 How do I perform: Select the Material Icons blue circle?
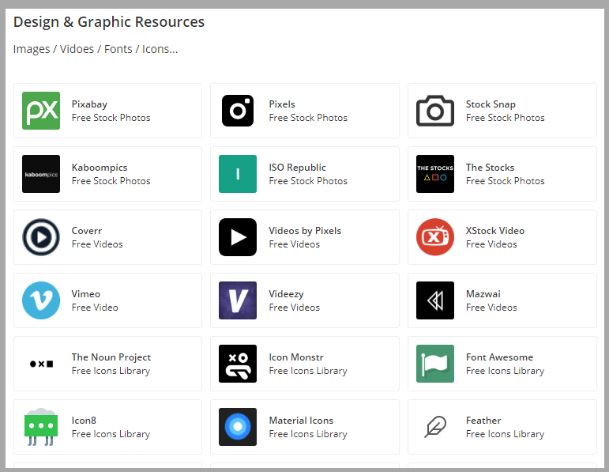click(x=238, y=427)
